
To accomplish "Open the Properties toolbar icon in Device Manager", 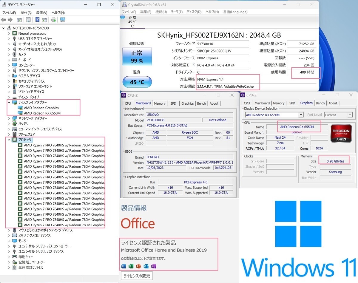I will (x=28, y=20).
